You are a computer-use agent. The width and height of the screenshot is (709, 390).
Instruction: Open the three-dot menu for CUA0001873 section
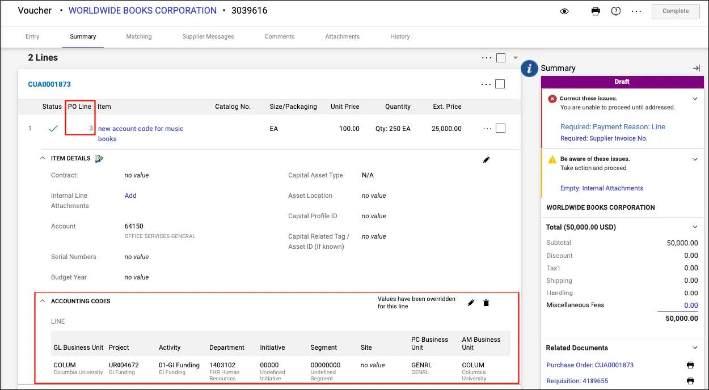click(x=486, y=84)
